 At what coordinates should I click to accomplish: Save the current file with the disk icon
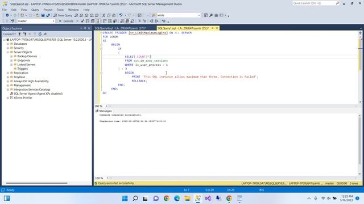click(x=43, y=15)
